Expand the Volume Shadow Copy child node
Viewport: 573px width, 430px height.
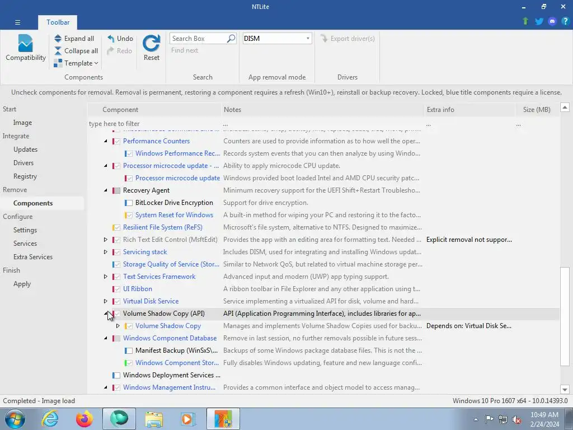click(x=118, y=326)
